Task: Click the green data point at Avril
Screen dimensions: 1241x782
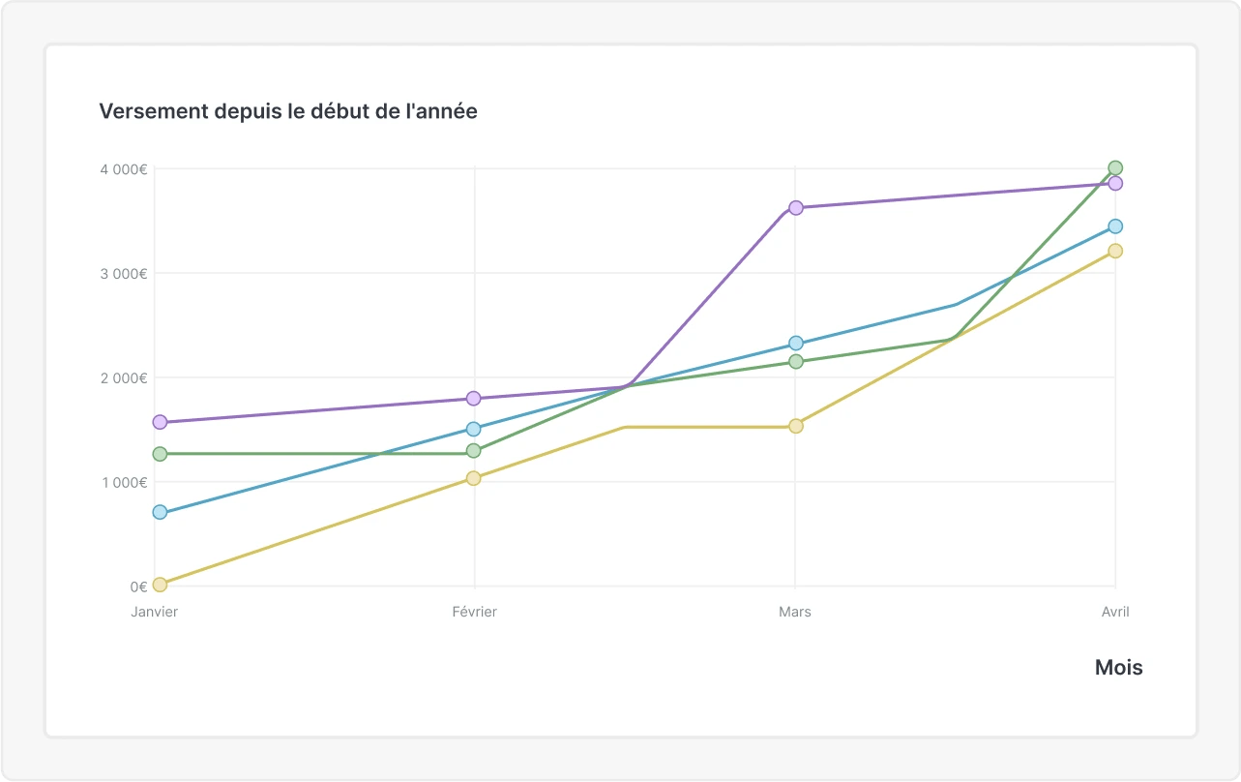Action: point(1115,168)
